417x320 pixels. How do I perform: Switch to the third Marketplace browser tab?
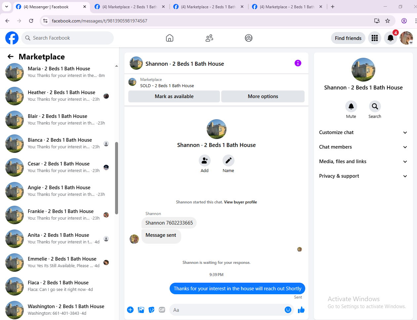[209, 7]
